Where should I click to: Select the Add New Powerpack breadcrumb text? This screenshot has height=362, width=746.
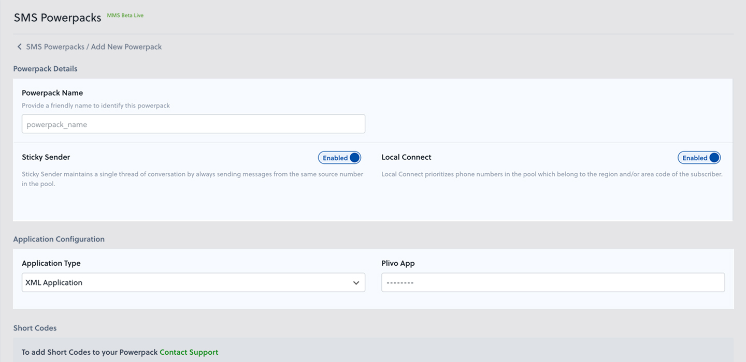126,47
